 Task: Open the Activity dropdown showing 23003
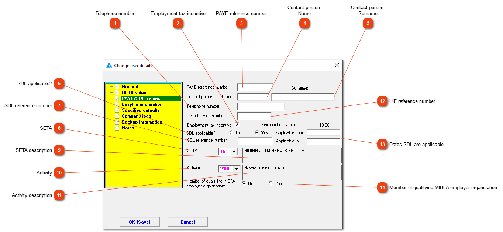point(238,169)
